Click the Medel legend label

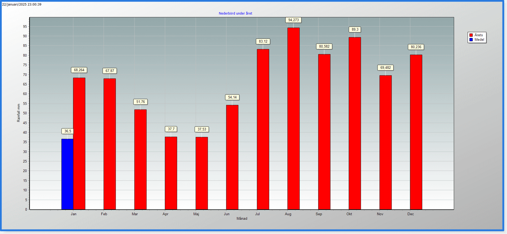(479, 40)
